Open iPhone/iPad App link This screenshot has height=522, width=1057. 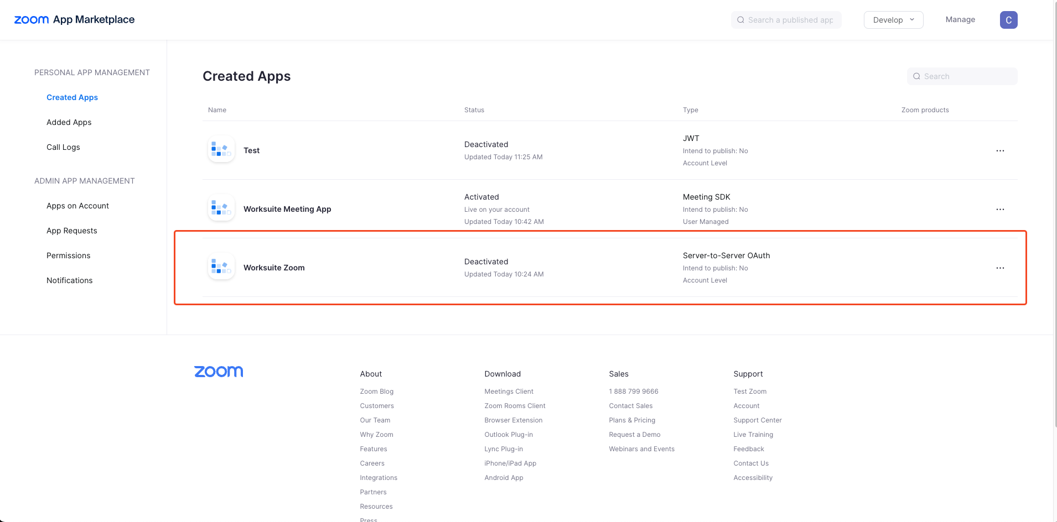click(x=510, y=463)
